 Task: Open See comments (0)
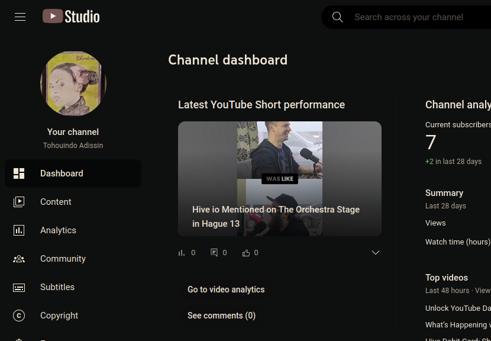222,316
